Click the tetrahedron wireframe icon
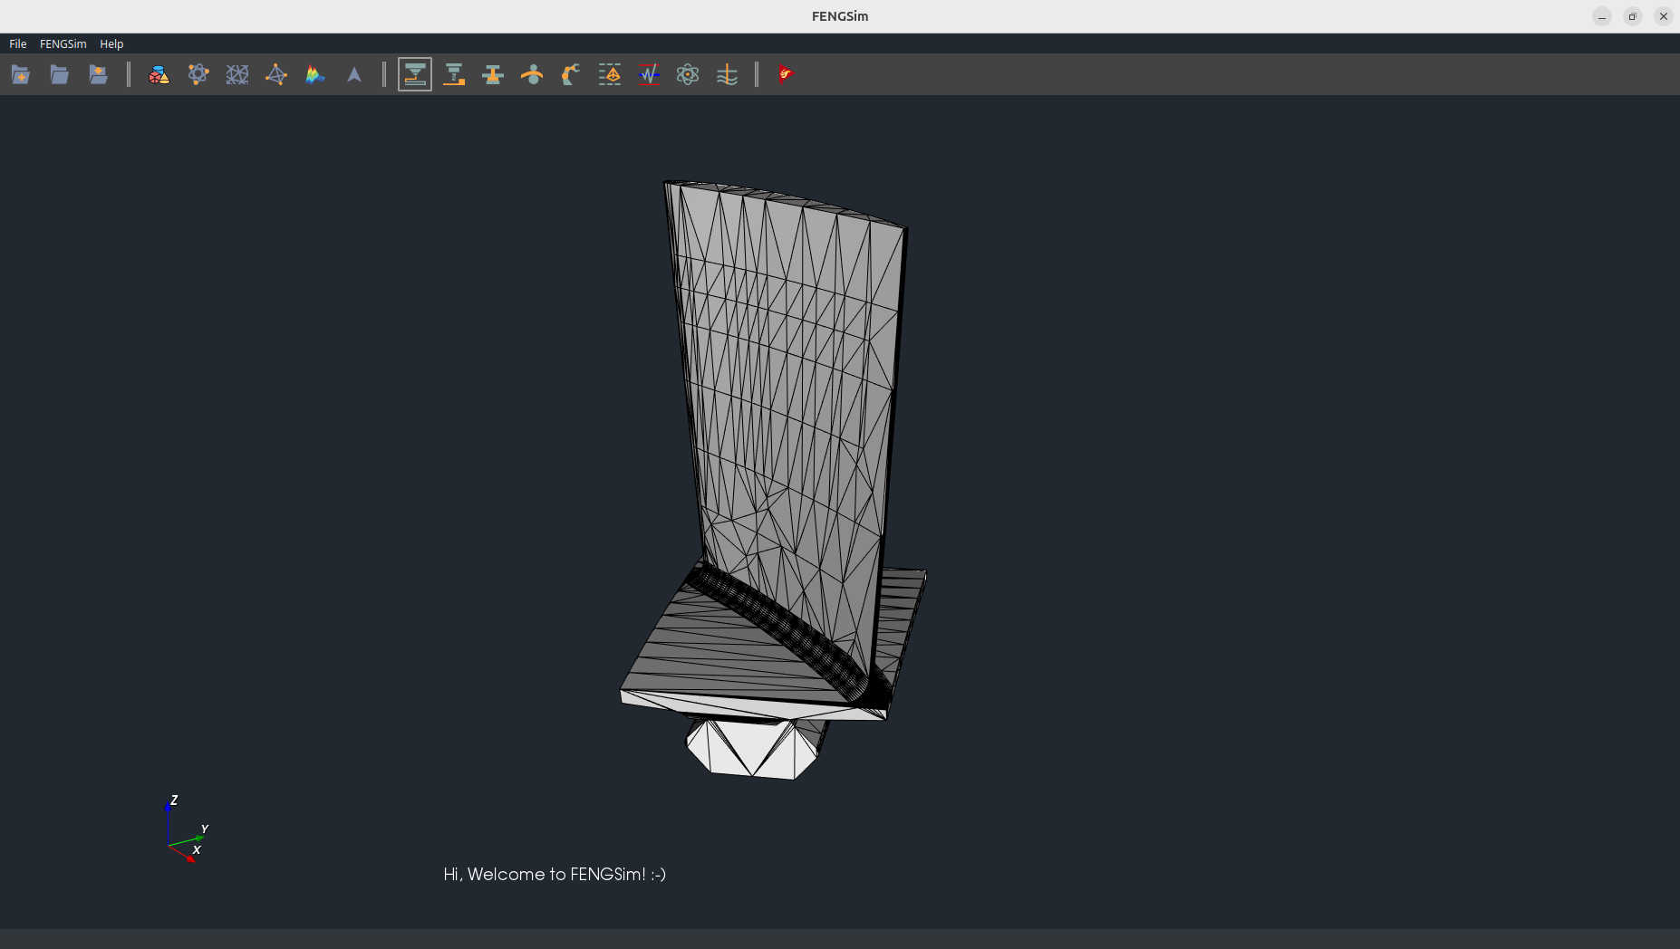This screenshot has height=949, width=1680. (x=276, y=74)
